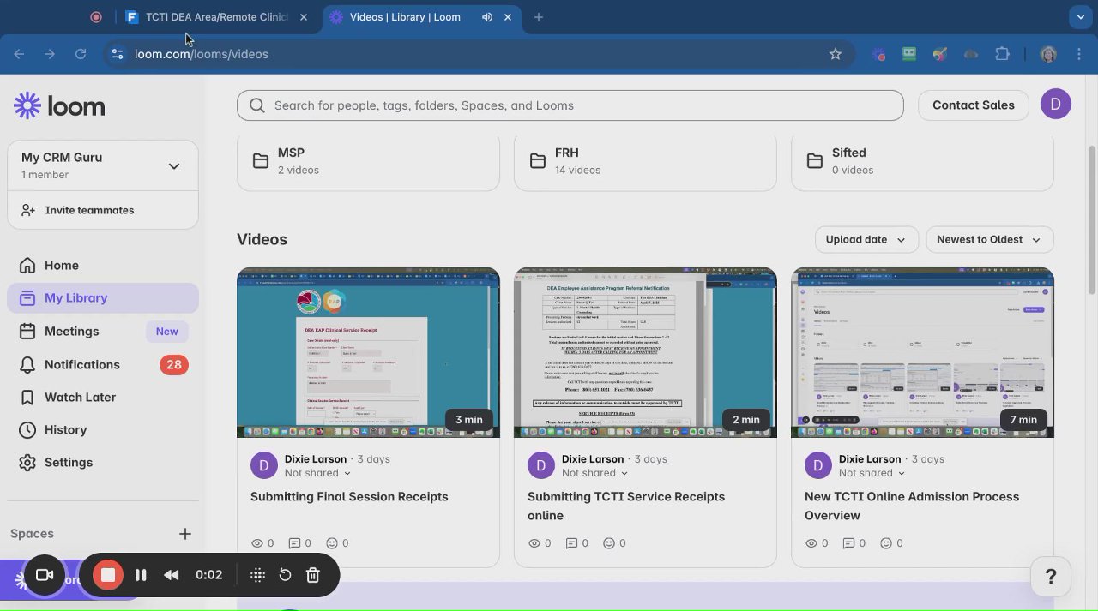The image size is (1098, 611).
Task: Restart the recording
Action: point(286,575)
